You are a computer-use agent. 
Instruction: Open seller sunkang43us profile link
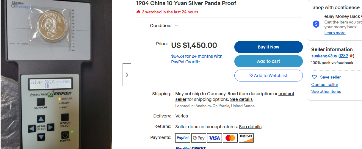(324, 56)
